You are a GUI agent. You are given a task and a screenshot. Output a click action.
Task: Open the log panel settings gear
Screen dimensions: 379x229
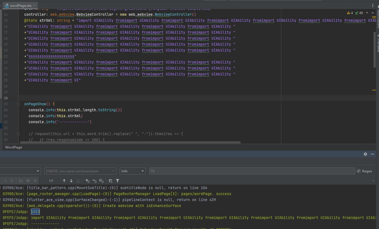click(x=365, y=154)
